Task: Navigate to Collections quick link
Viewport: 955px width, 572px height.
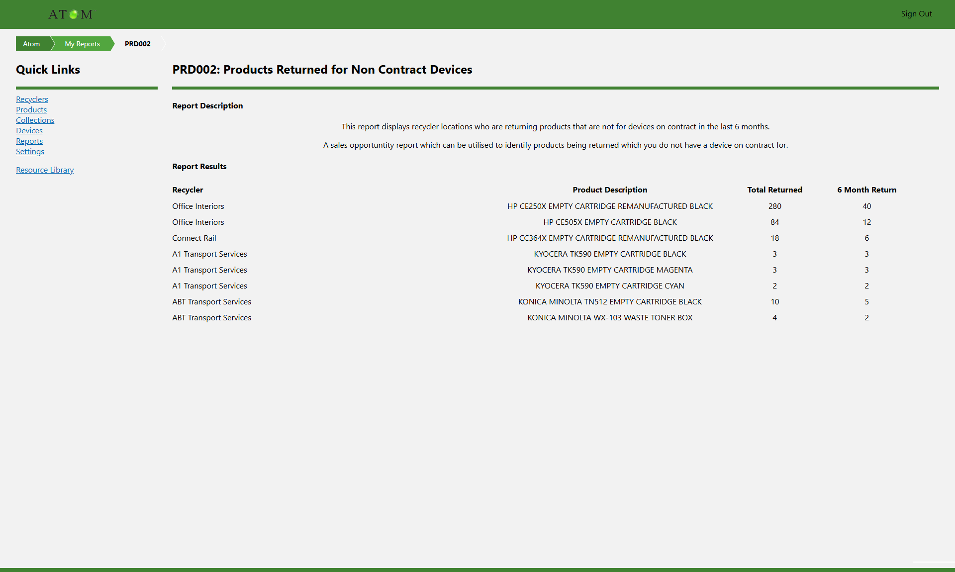Action: point(35,120)
